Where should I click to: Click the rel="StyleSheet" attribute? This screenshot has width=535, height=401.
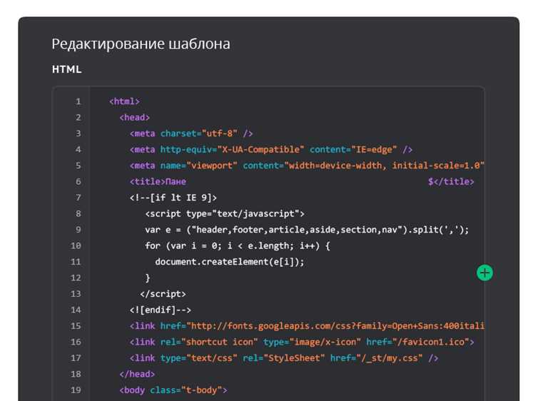click(x=283, y=358)
